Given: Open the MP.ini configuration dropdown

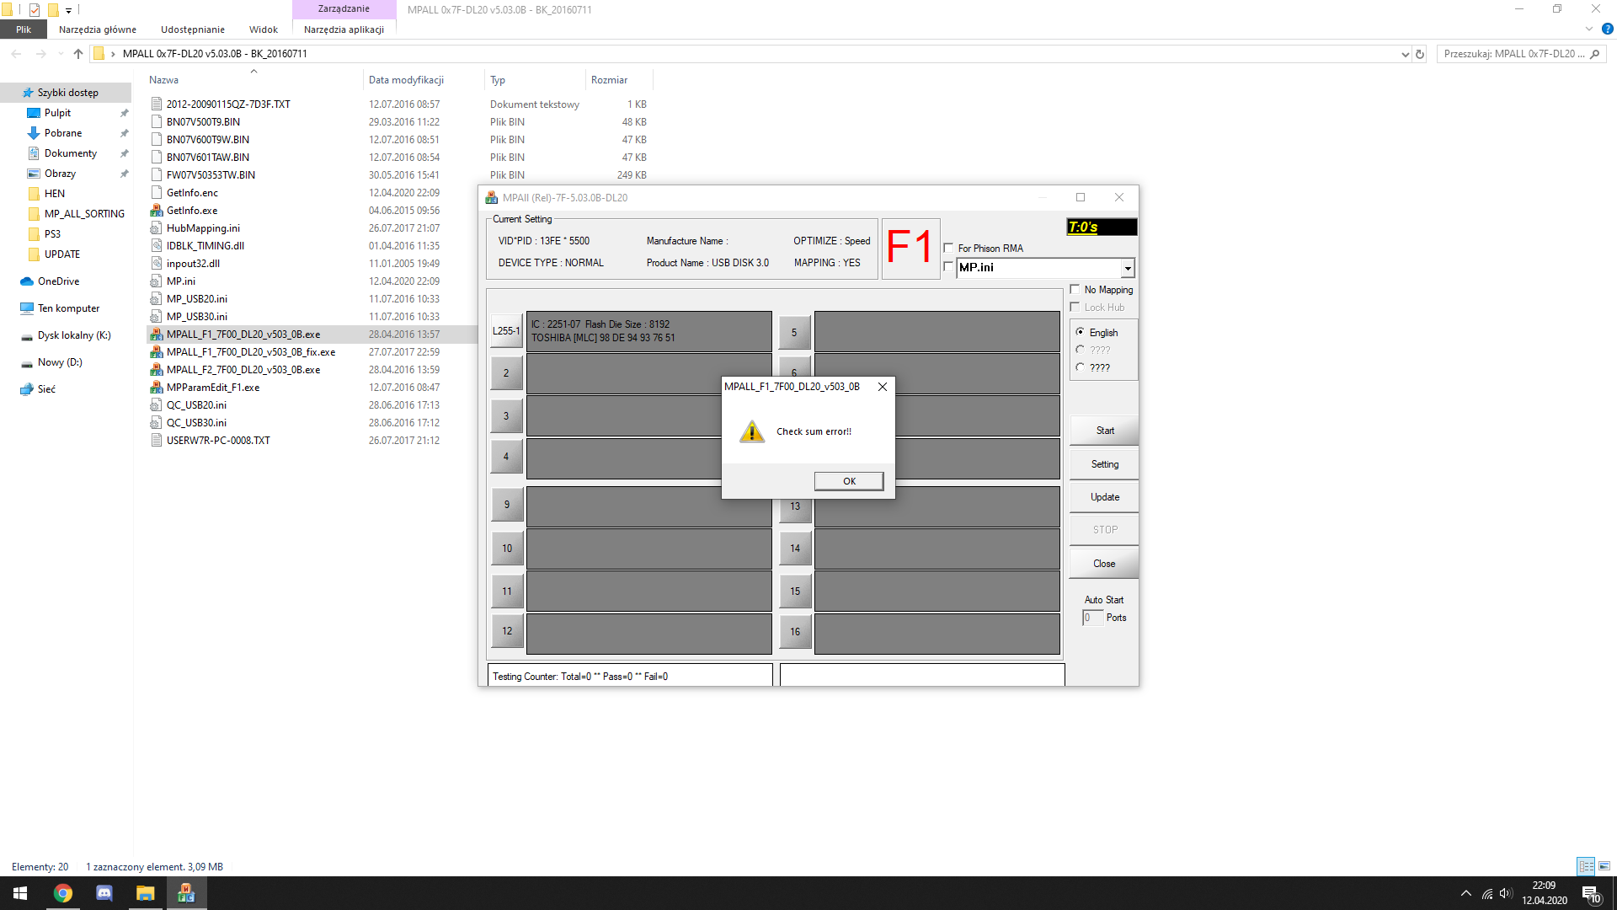Looking at the screenshot, I should pyautogui.click(x=1127, y=268).
